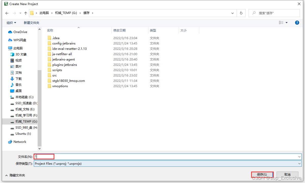Select the plugins-jetbrains folder icon

pos(49,65)
